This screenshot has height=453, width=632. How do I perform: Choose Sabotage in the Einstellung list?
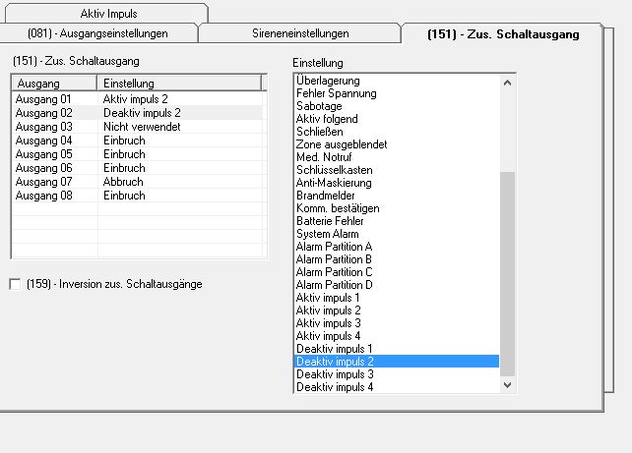[x=319, y=106]
